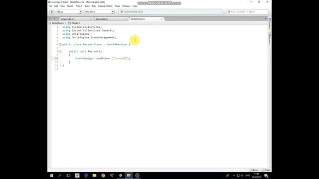Screen dimensions: 319x179
Task: Click the Run/Play button in the toolbar
Action: 52,12
